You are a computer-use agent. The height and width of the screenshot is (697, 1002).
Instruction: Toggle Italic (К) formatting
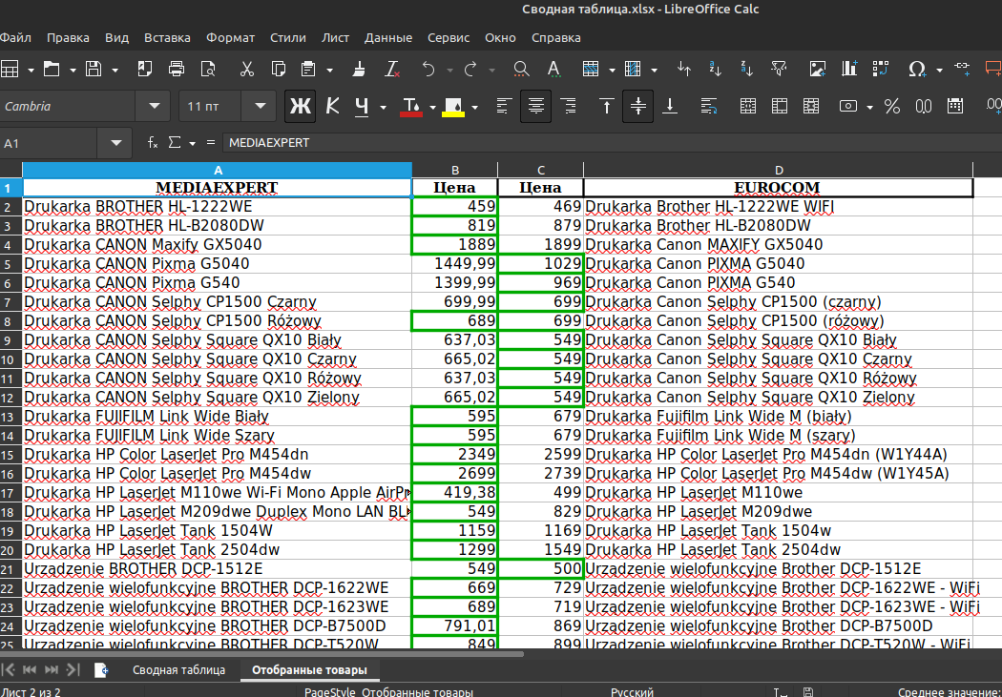(x=332, y=106)
